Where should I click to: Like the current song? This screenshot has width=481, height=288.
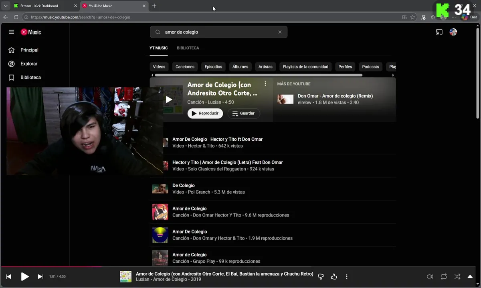click(334, 276)
